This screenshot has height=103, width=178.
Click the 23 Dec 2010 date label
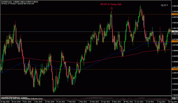click(x=50, y=102)
